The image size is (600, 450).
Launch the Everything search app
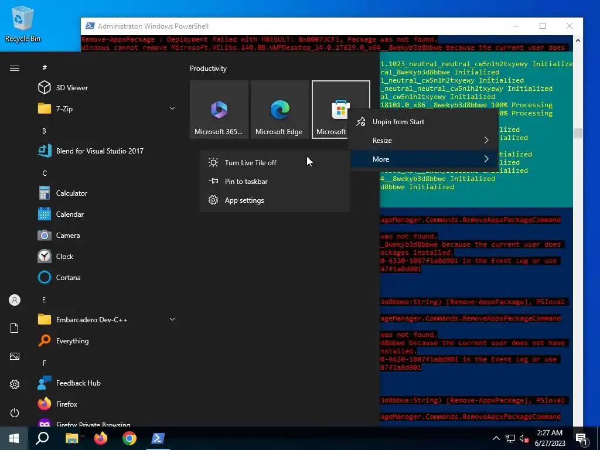point(107,341)
